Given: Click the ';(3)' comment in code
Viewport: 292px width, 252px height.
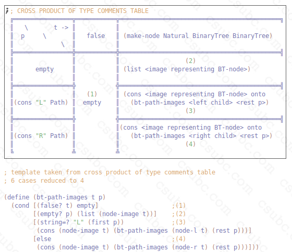Looking at the screenshot, I should point(179,222).
